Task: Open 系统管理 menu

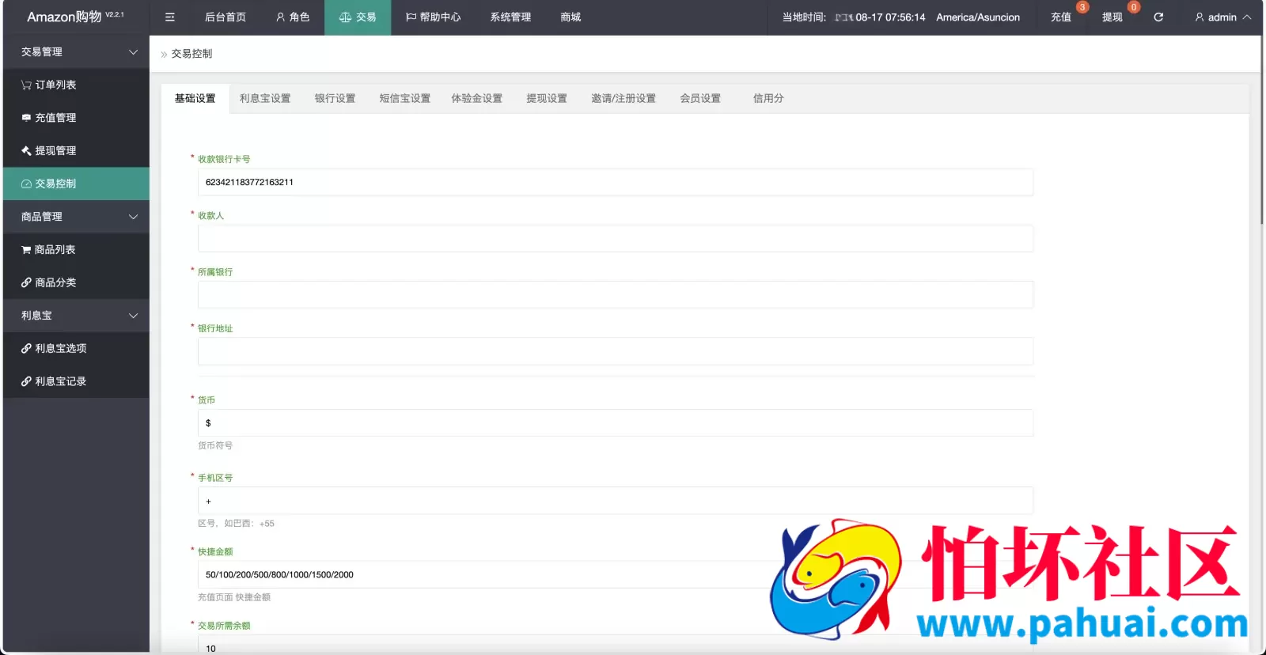Action: coord(510,17)
